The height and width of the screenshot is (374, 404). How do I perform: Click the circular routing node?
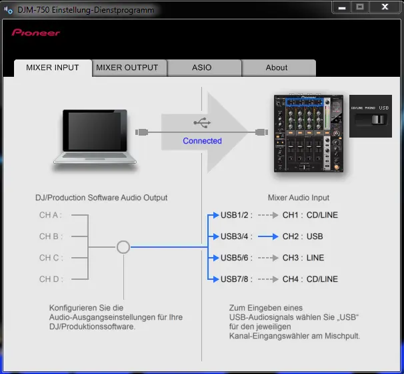click(x=123, y=247)
